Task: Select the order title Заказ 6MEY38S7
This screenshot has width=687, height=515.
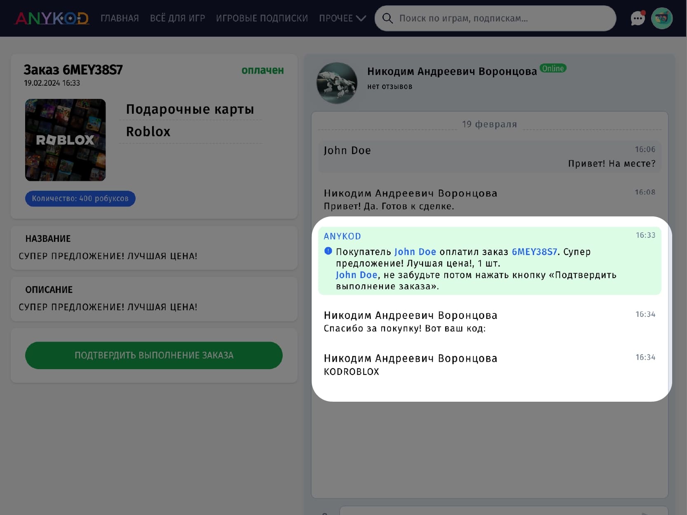Action: 73,70
